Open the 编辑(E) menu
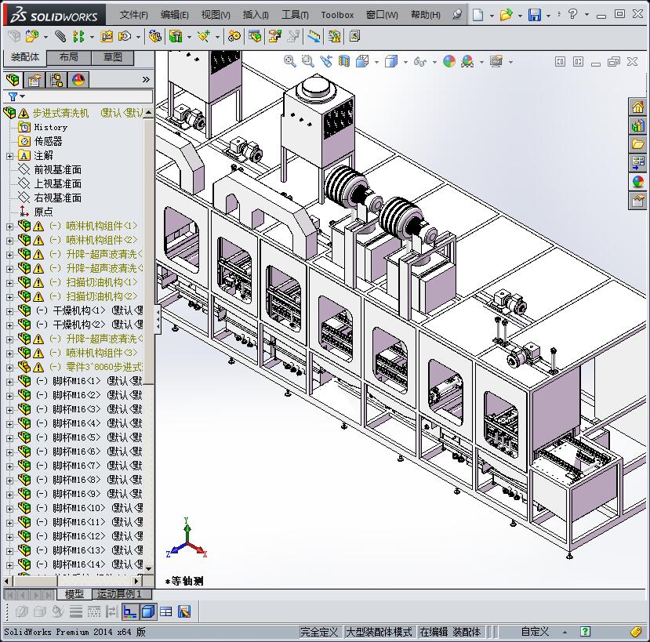 coord(175,15)
